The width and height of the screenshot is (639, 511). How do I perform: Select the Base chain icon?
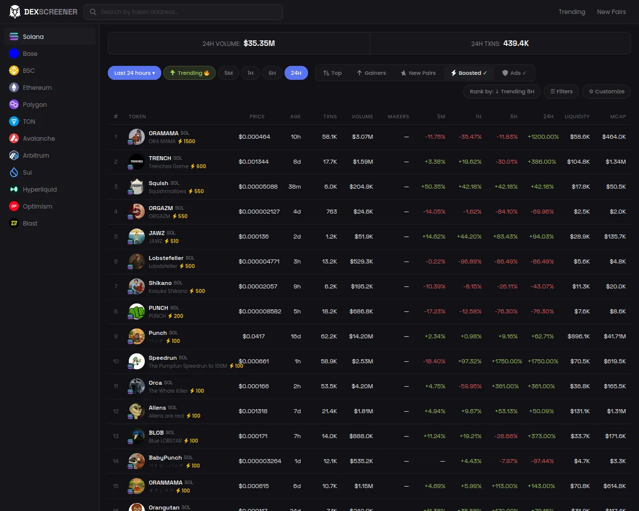point(14,53)
